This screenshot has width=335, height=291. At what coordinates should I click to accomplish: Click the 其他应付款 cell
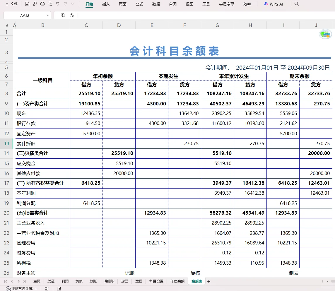42,174
